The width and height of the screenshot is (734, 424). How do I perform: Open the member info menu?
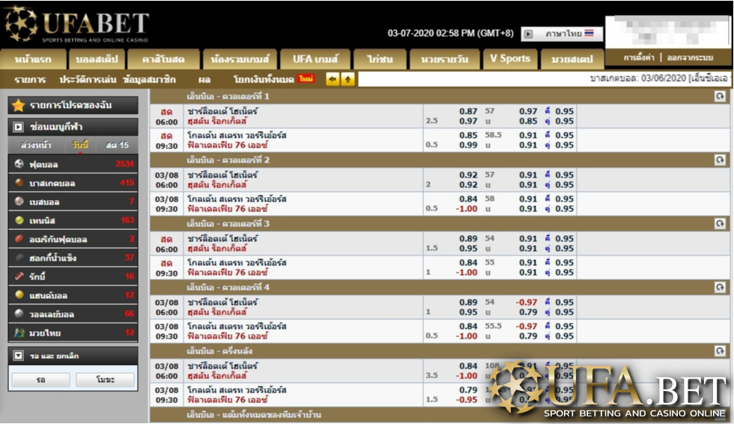coord(149,79)
